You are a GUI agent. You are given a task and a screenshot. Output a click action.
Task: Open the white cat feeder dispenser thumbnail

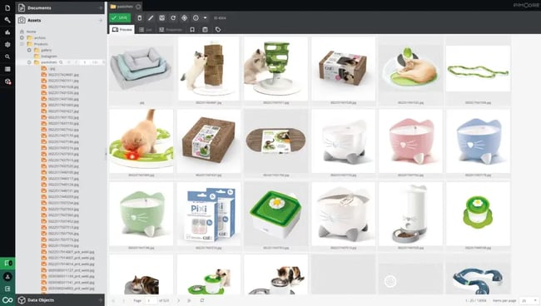[410, 214]
